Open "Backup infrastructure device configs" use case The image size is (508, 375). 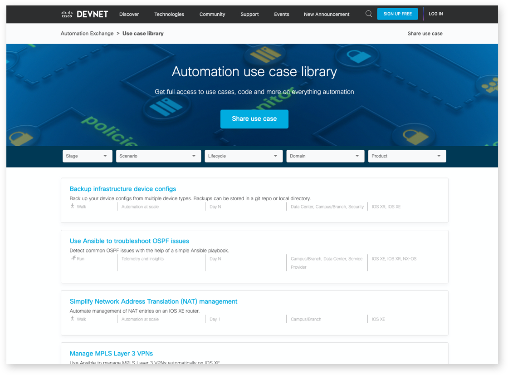(x=123, y=189)
